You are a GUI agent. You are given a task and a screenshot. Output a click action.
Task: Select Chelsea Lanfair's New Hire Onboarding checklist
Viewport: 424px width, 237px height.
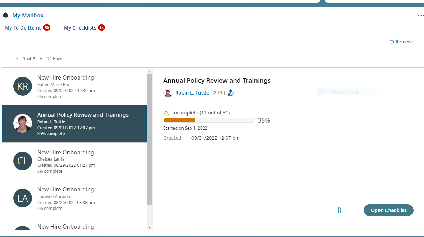coord(74,161)
